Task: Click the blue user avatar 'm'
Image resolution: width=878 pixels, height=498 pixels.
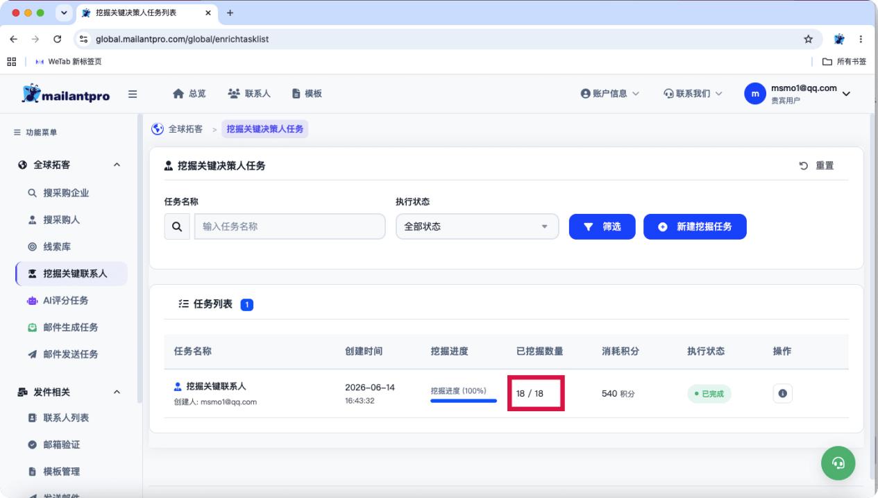Action: (754, 94)
